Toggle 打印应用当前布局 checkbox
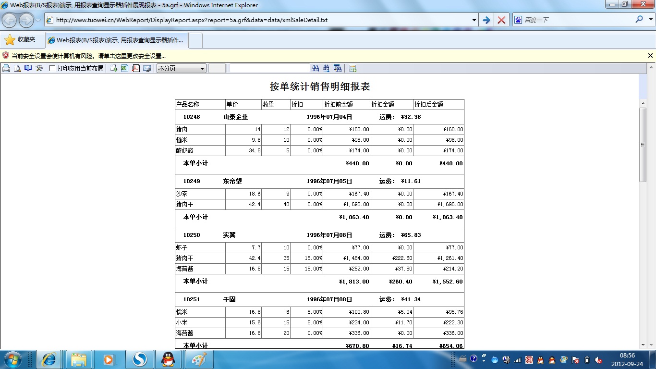 coord(52,68)
